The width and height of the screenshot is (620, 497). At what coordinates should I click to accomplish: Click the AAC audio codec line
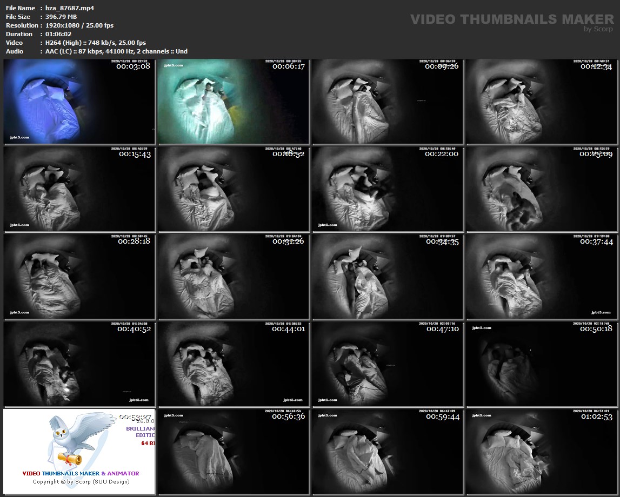click(116, 51)
